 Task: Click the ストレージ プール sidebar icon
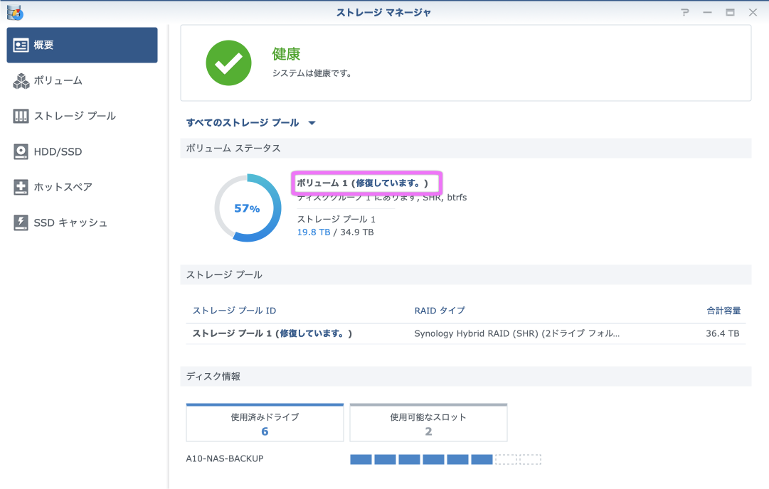click(x=21, y=116)
